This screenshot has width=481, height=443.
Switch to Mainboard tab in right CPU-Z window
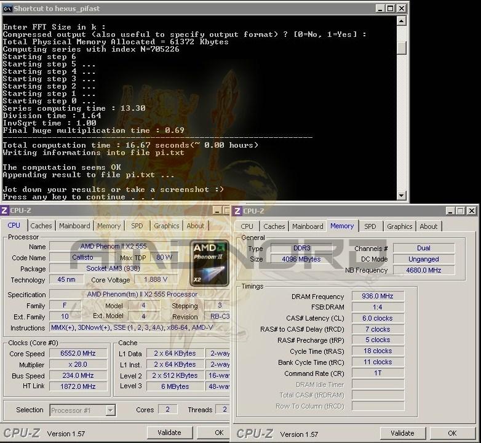pyautogui.click(x=308, y=226)
